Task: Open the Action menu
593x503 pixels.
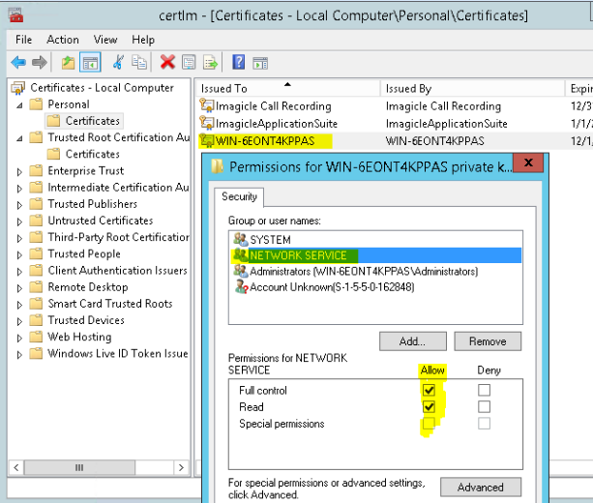Action: pyautogui.click(x=63, y=40)
